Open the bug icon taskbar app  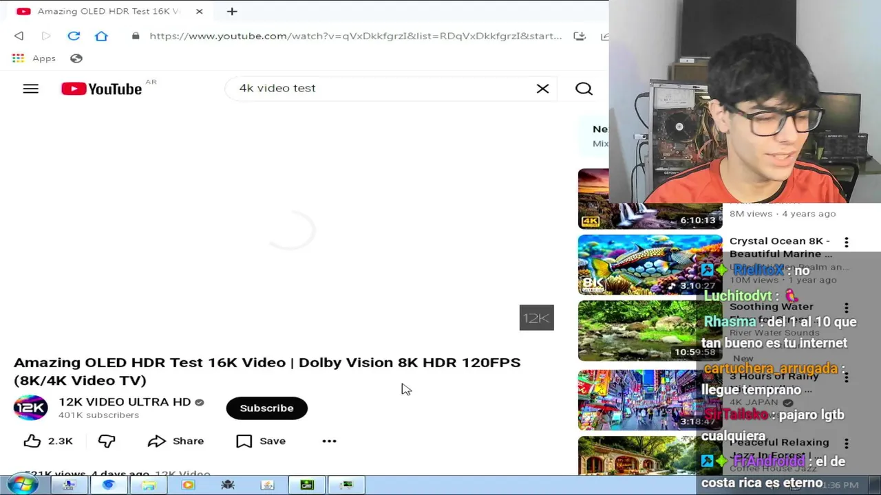coord(228,485)
